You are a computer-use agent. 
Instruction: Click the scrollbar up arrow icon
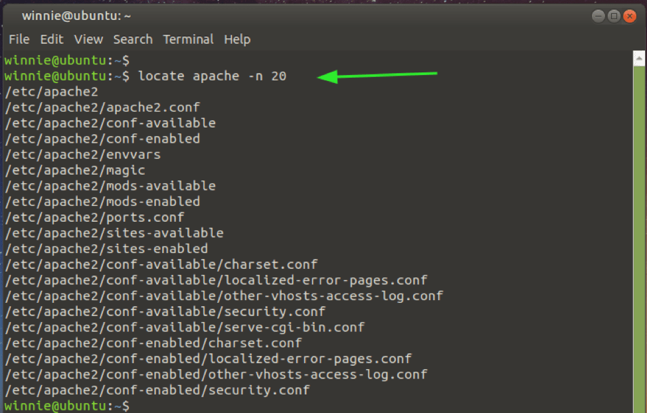click(637, 57)
